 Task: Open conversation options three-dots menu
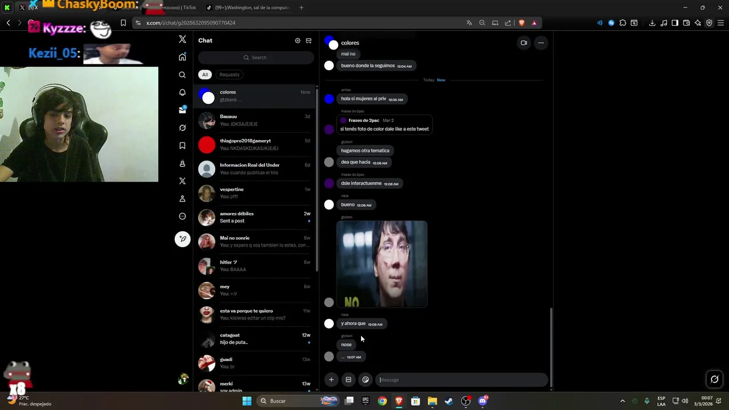click(541, 43)
